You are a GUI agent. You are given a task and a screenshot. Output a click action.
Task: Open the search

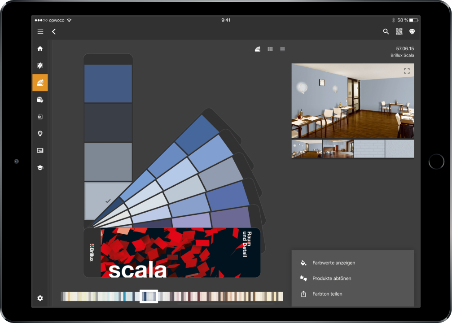(386, 32)
